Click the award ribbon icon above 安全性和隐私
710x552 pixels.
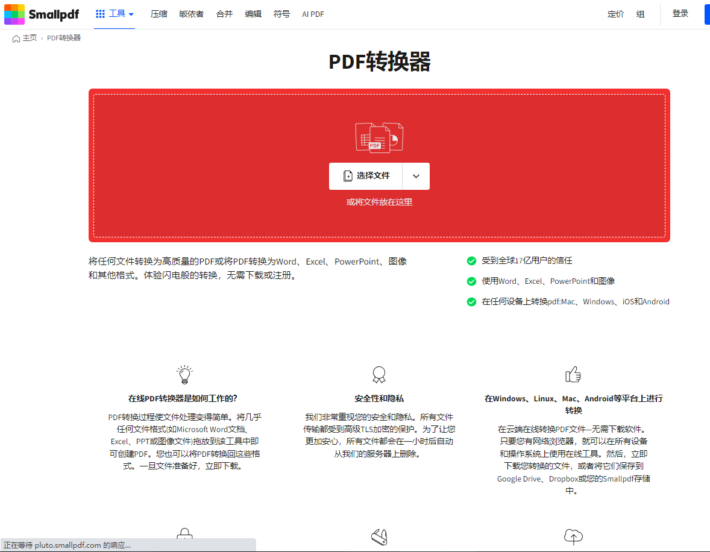pos(379,375)
